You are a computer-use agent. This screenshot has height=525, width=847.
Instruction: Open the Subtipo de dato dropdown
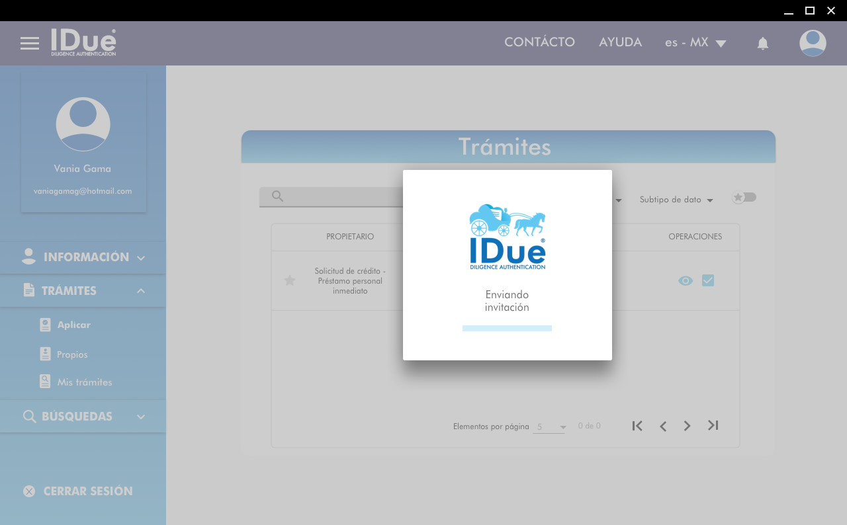click(676, 200)
